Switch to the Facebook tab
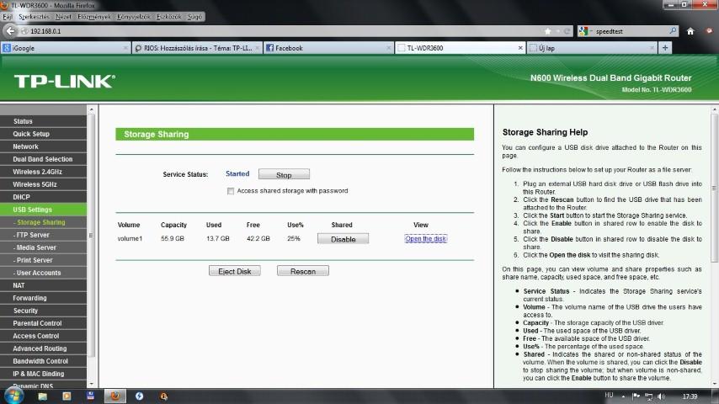The image size is (719, 404). (328, 48)
